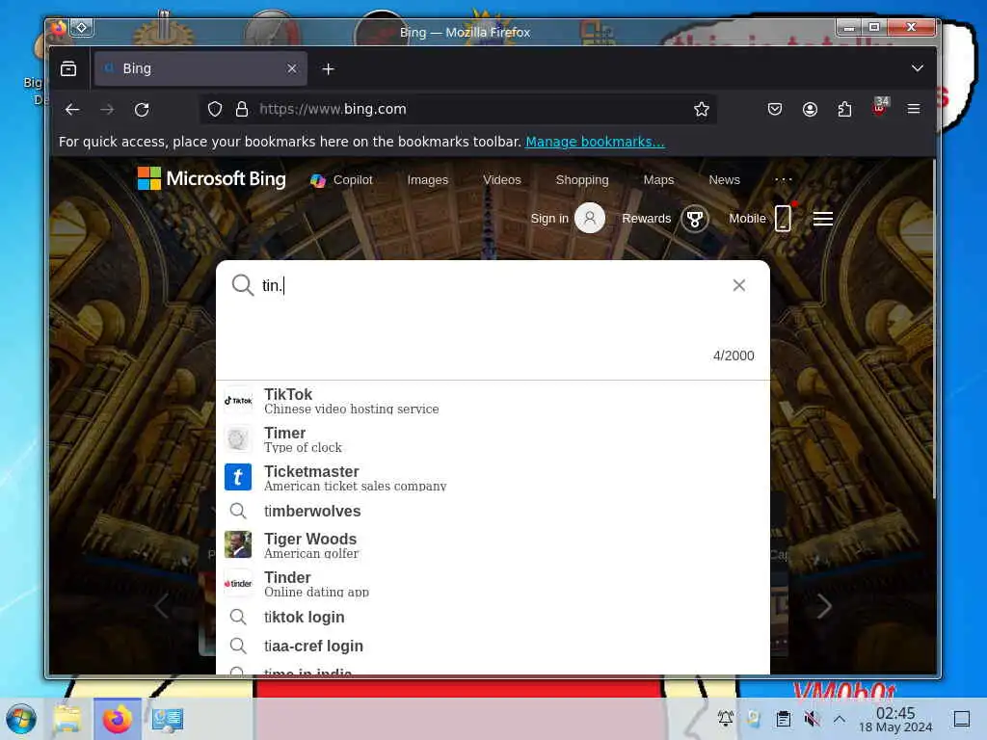Open Copilot from Bing navigation
The height and width of the screenshot is (740, 987).
click(x=342, y=180)
